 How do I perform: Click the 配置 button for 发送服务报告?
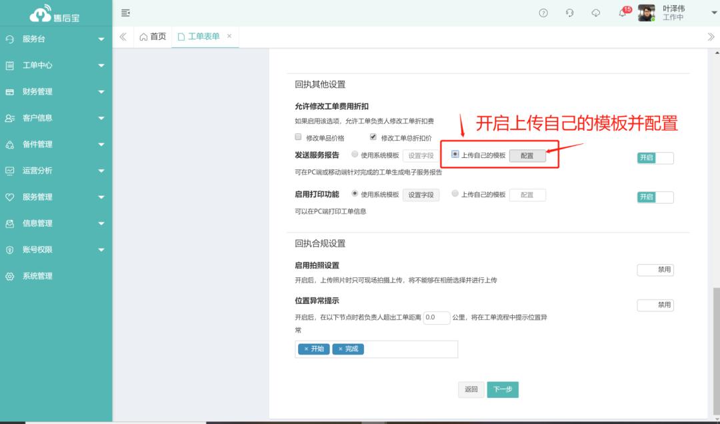[527, 155]
